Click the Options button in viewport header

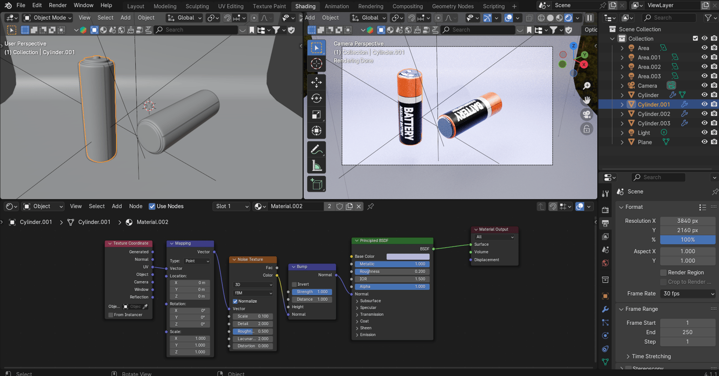click(x=591, y=30)
